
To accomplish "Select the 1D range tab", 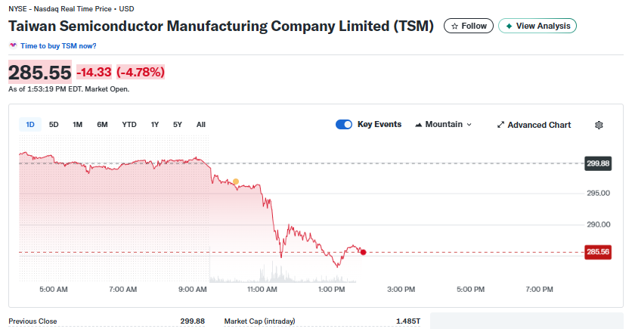I will click(30, 125).
